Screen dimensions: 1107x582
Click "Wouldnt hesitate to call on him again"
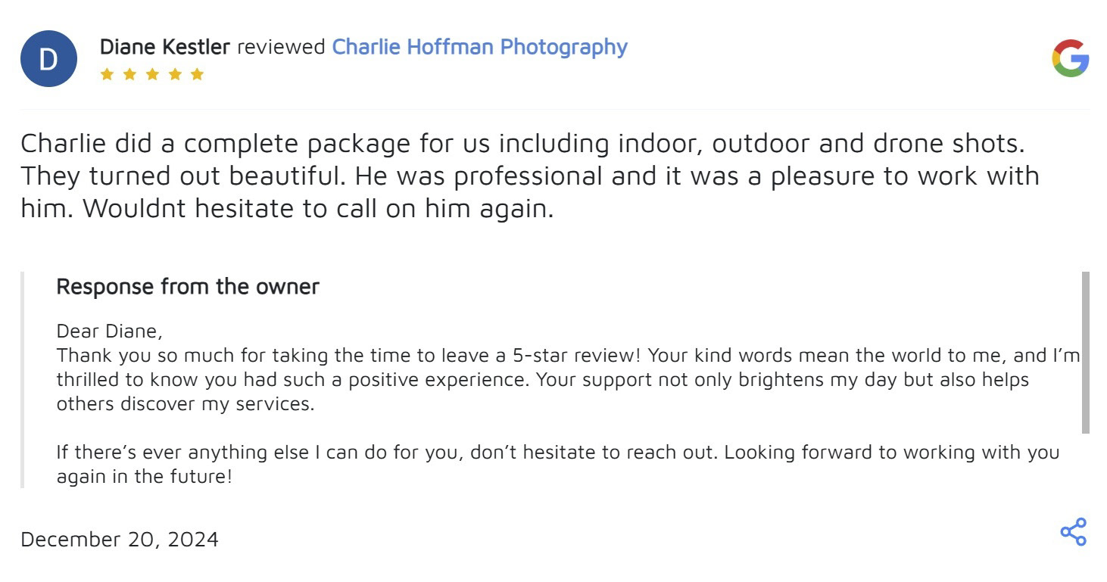click(318, 208)
